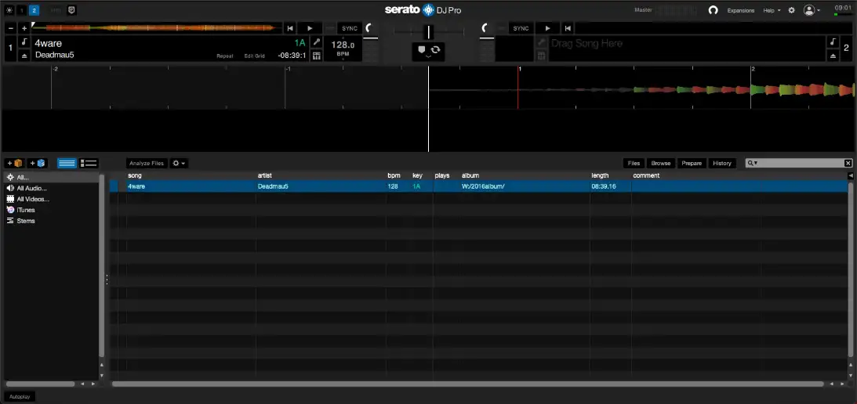Viewport: 857px width, 404px height.
Task: Select All Audio... in the sidebar
Action: coord(53,189)
